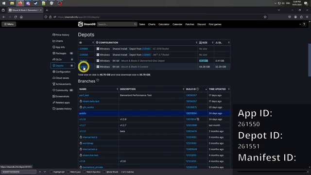
Task: Click the Build ID info icon
Action: tap(198, 89)
